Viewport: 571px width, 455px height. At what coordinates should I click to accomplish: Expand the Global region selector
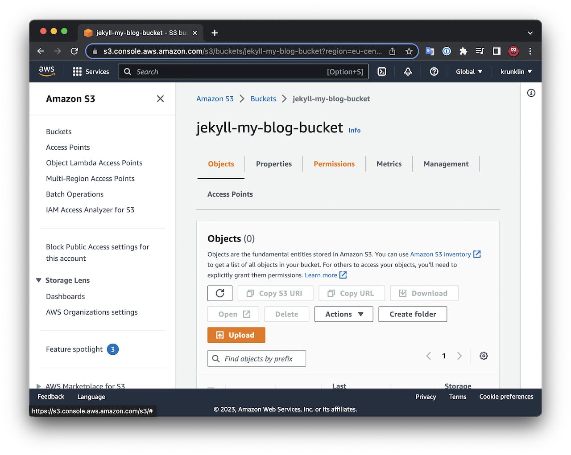click(469, 72)
